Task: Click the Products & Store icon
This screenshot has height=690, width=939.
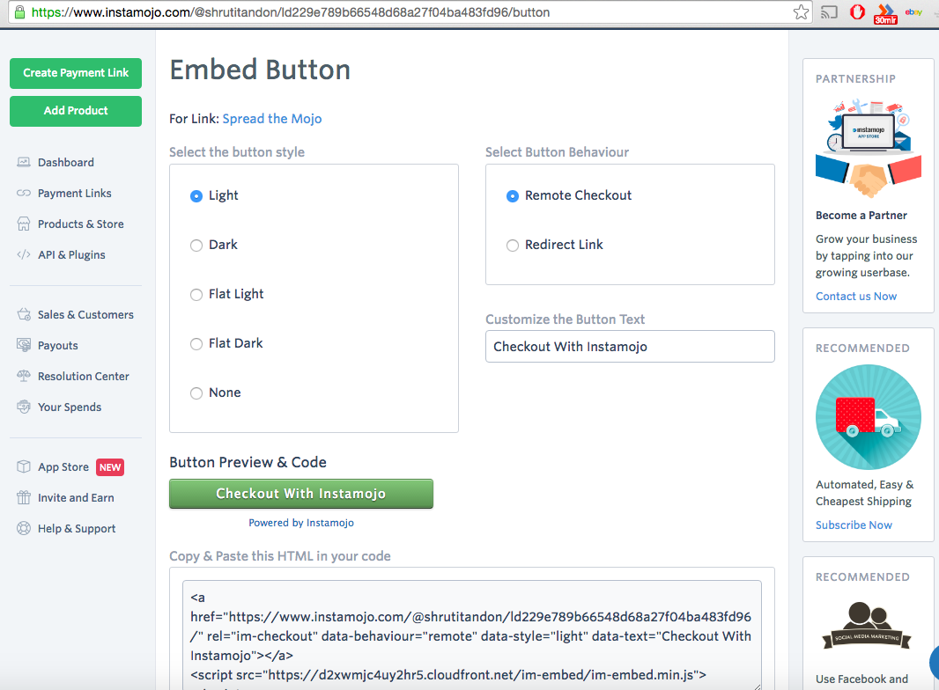Action: point(24,224)
